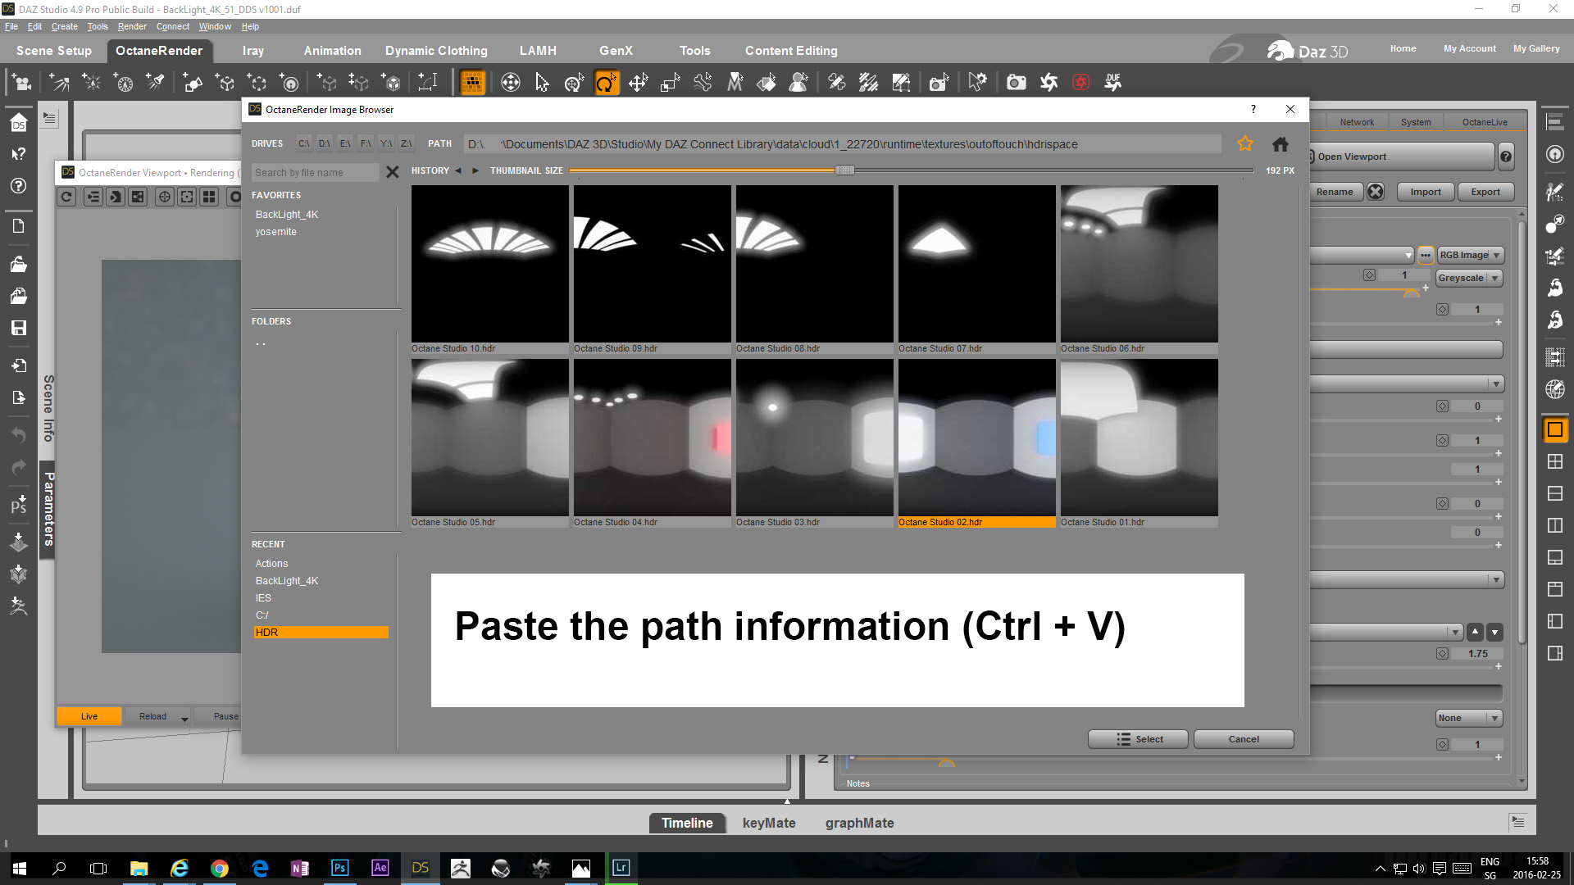This screenshot has height=885, width=1574.
Task: Open Photoshop from the taskbar
Action: 339,868
